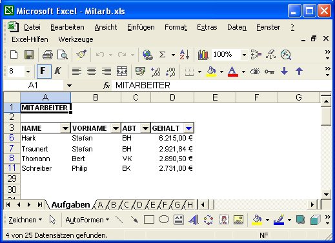Open the AutoFormen shapes menu
The image size is (335, 243).
(x=87, y=220)
